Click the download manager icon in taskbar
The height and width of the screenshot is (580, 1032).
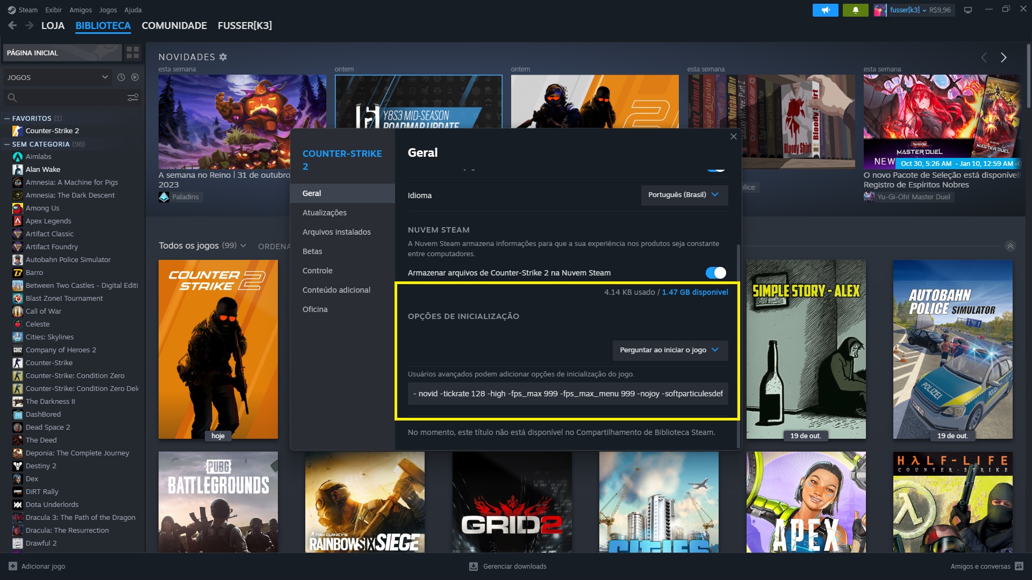[474, 567]
